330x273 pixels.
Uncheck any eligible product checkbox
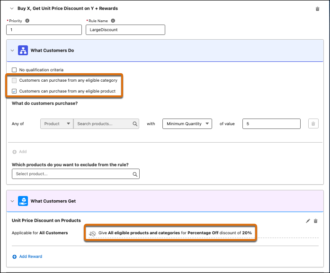[14, 91]
